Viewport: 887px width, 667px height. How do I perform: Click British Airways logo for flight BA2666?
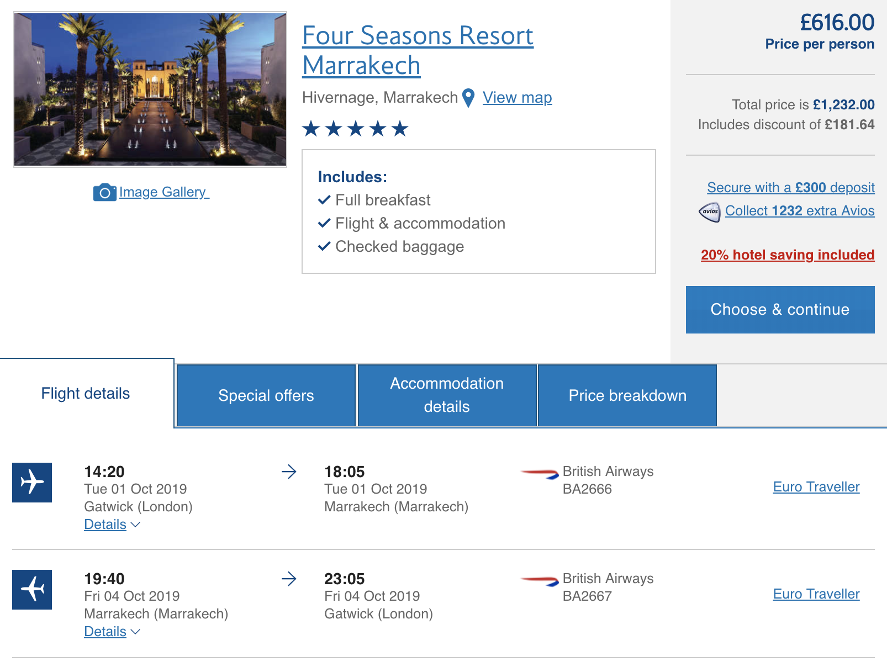539,473
